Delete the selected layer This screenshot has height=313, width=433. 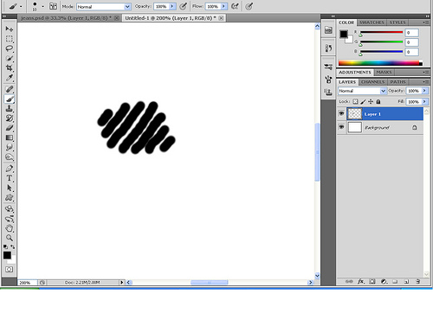coord(417,281)
